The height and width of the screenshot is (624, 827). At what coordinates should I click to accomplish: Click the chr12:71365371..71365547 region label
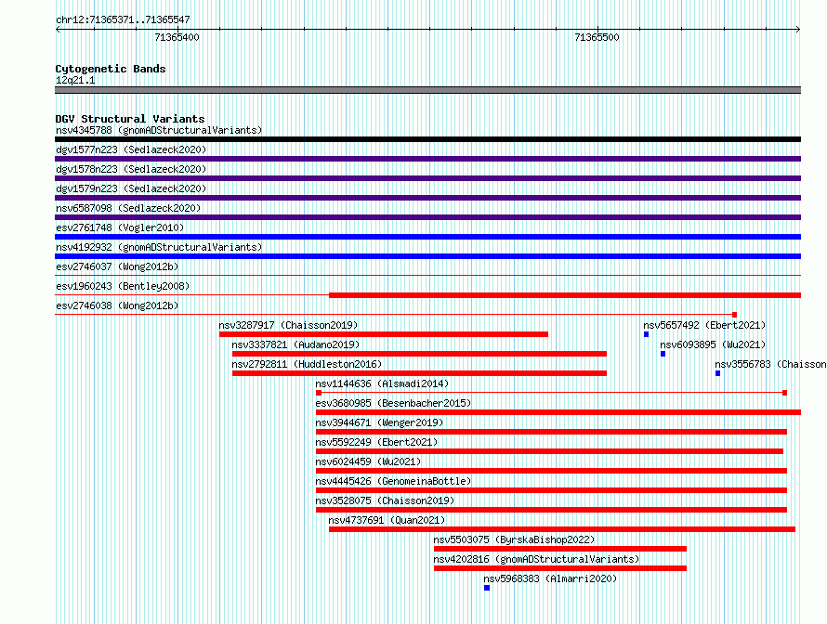point(123,19)
